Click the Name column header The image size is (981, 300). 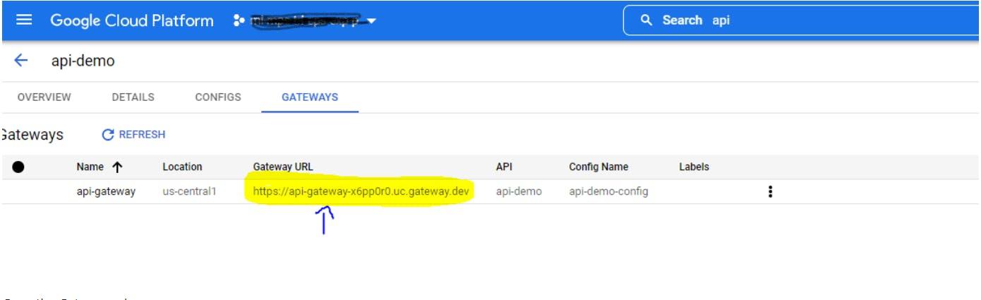(x=90, y=167)
